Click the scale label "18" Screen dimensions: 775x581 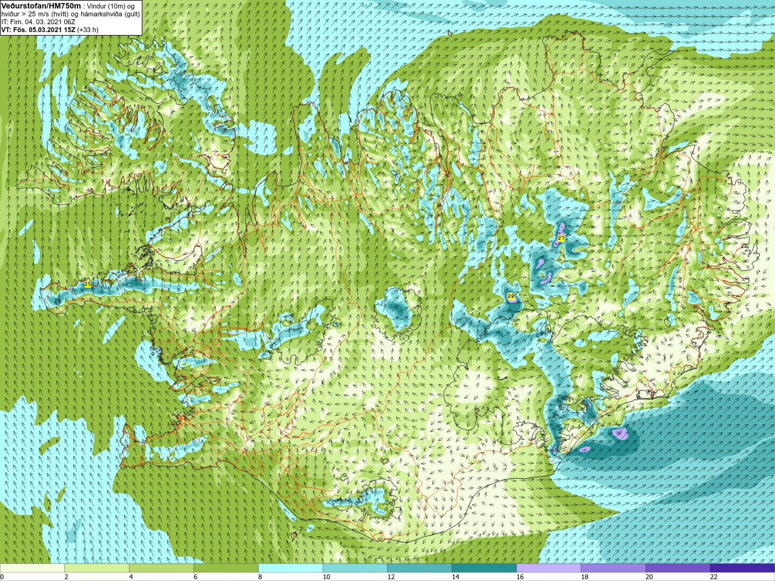pyautogui.click(x=585, y=577)
